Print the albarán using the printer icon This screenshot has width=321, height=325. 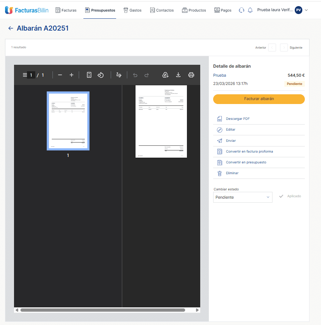coord(191,75)
